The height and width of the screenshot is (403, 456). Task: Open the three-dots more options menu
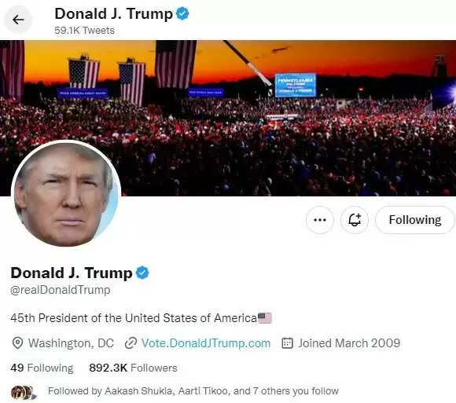coord(320,220)
